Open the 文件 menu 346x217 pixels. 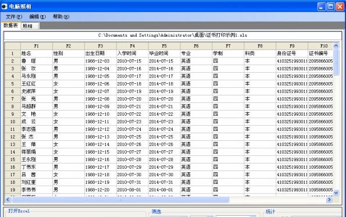(14, 17)
